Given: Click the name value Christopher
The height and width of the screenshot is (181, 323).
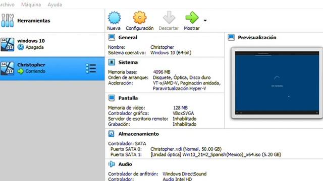Looking at the screenshot, I should (x=162, y=47).
